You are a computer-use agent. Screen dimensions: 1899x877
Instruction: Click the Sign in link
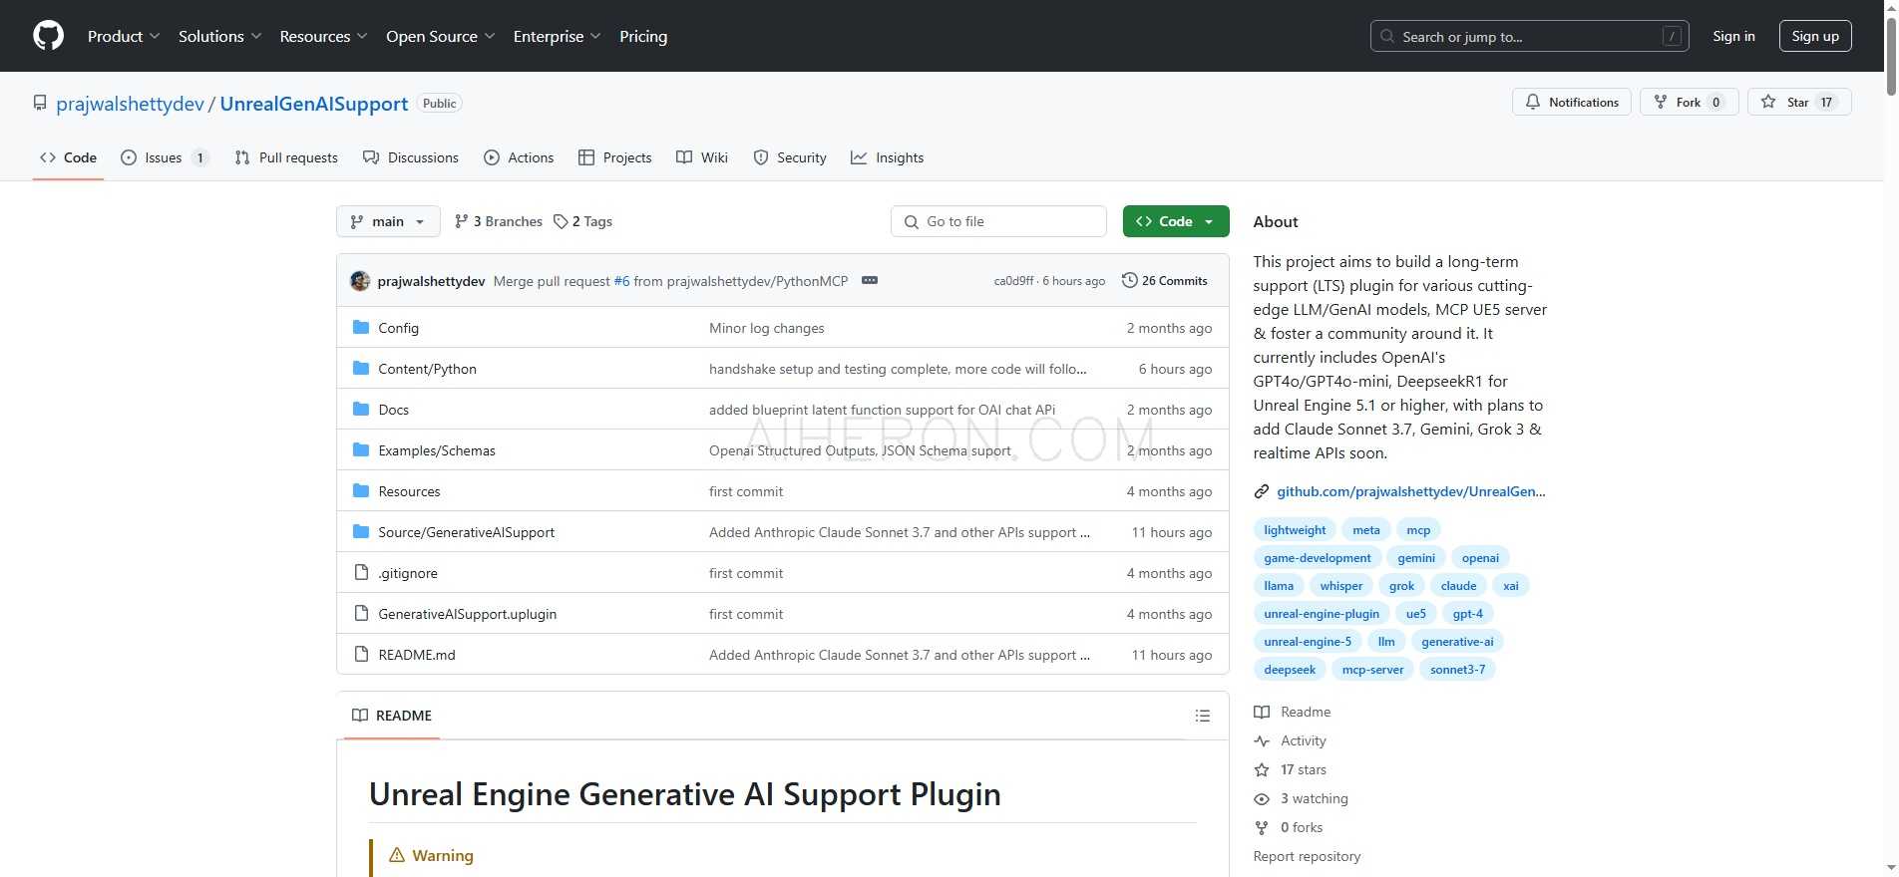1733,36
